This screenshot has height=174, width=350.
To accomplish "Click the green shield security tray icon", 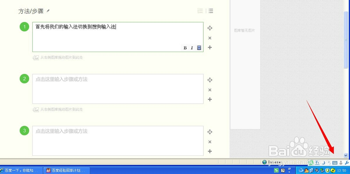I will click(x=328, y=171).
